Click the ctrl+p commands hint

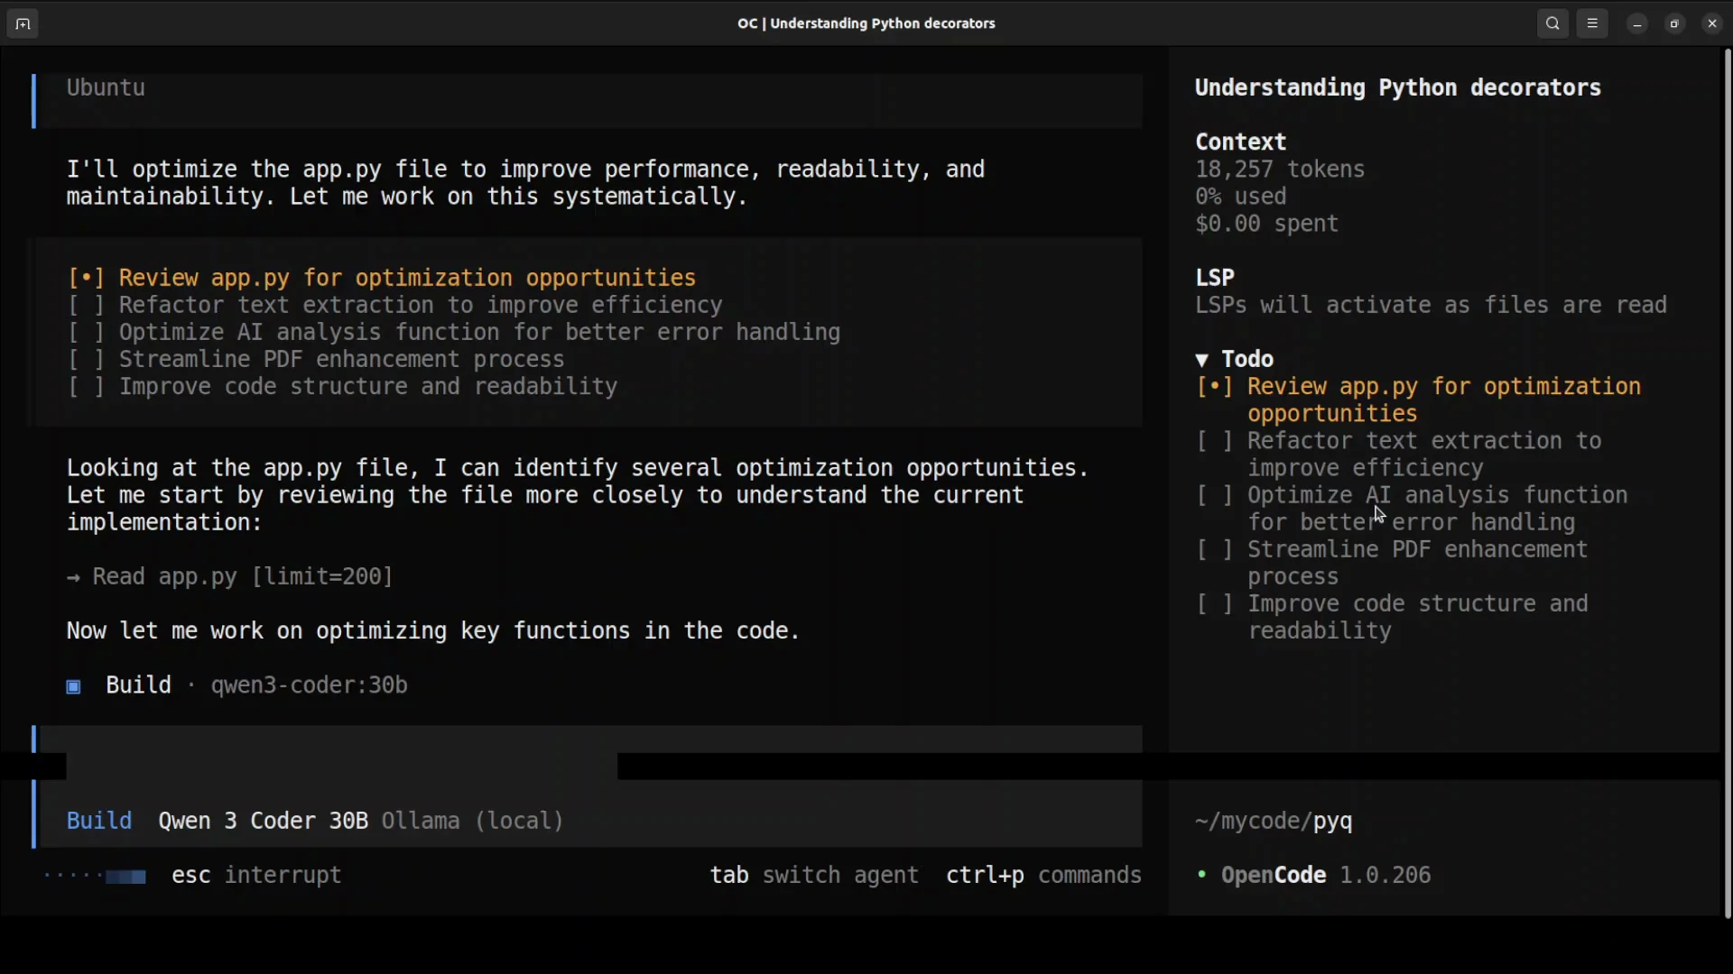(x=1043, y=875)
